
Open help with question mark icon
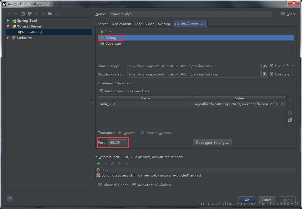click(10, 199)
